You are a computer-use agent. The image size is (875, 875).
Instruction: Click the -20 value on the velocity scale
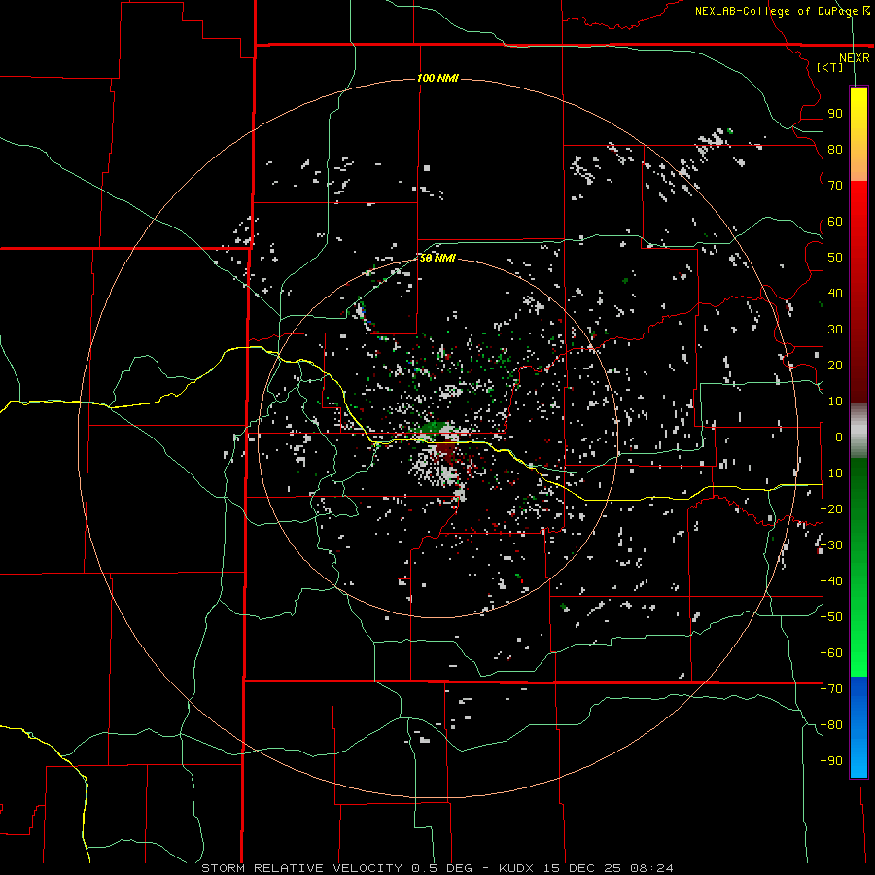831,509
